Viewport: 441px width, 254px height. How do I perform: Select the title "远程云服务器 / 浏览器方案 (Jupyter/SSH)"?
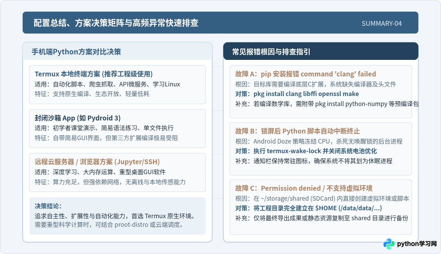(97, 162)
